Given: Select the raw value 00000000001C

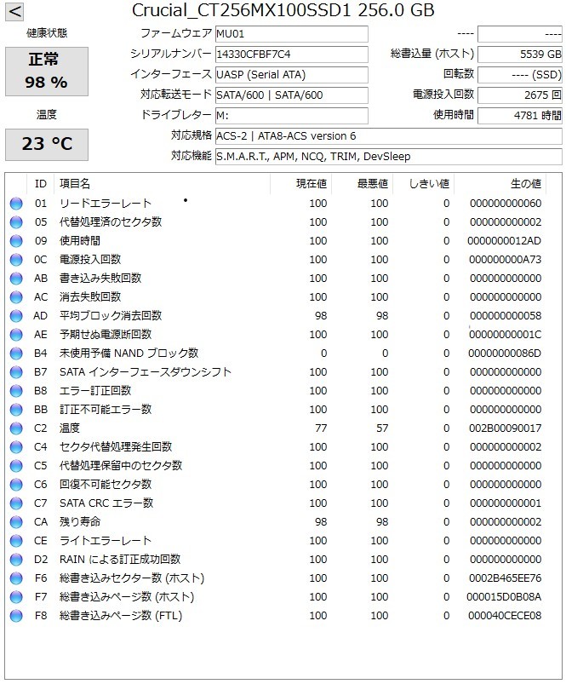Looking at the screenshot, I should pyautogui.click(x=505, y=335).
